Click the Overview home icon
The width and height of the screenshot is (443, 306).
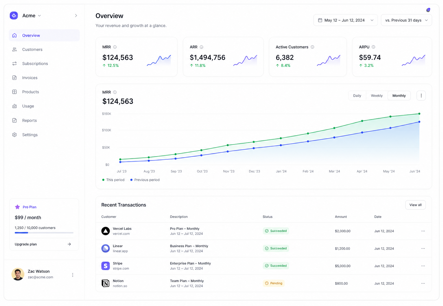tap(15, 35)
